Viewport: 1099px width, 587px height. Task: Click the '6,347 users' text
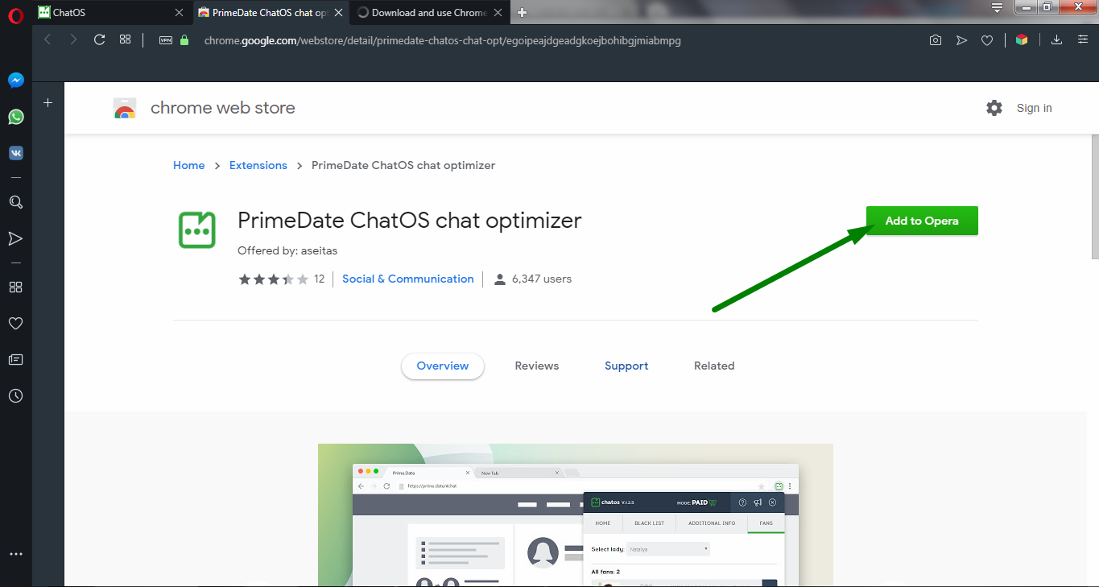coord(542,279)
